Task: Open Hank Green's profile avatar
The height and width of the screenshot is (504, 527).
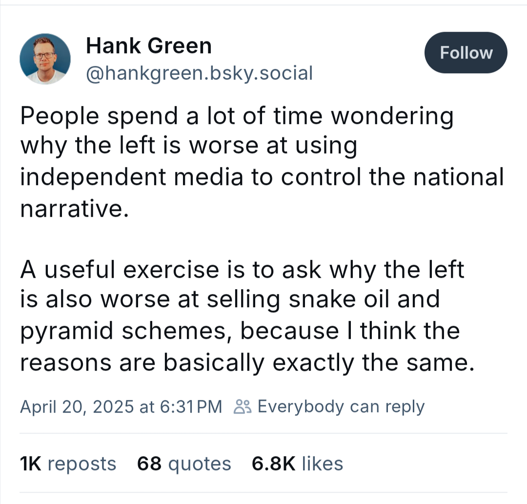Action: coord(45,59)
